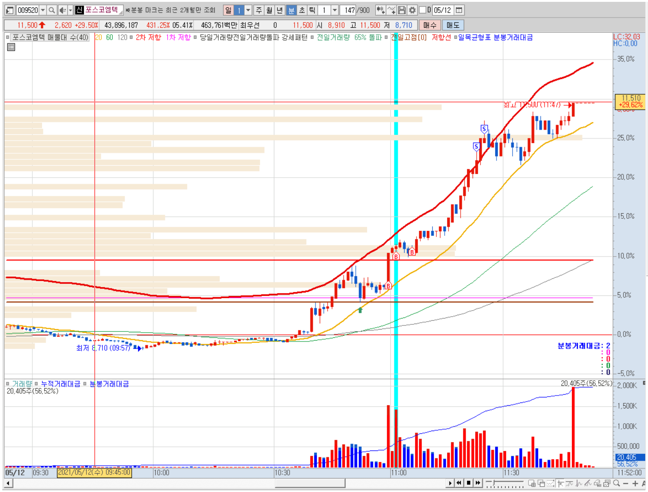648x492 pixels.
Task: Expand the stock name 포스코엠텍 field
Action: [x=121, y=12]
